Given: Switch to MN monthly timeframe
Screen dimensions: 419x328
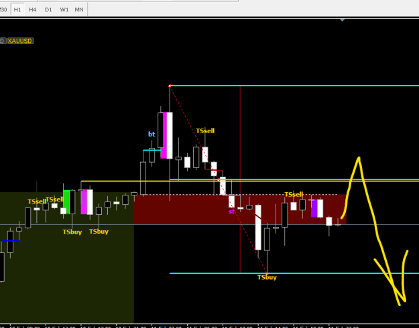Looking at the screenshot, I should [x=79, y=9].
